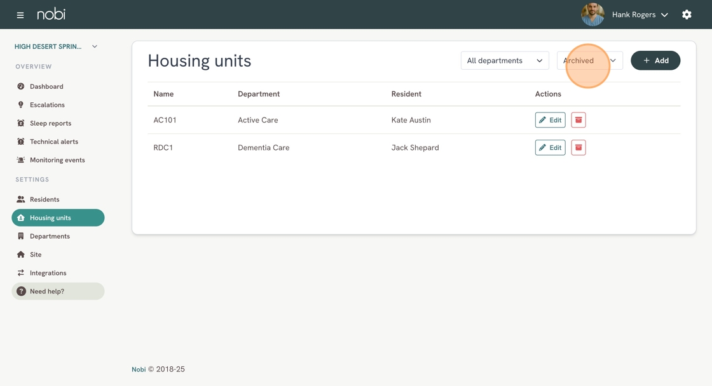Archive the RDC1 housing unit
The width and height of the screenshot is (712, 386).
pos(578,147)
